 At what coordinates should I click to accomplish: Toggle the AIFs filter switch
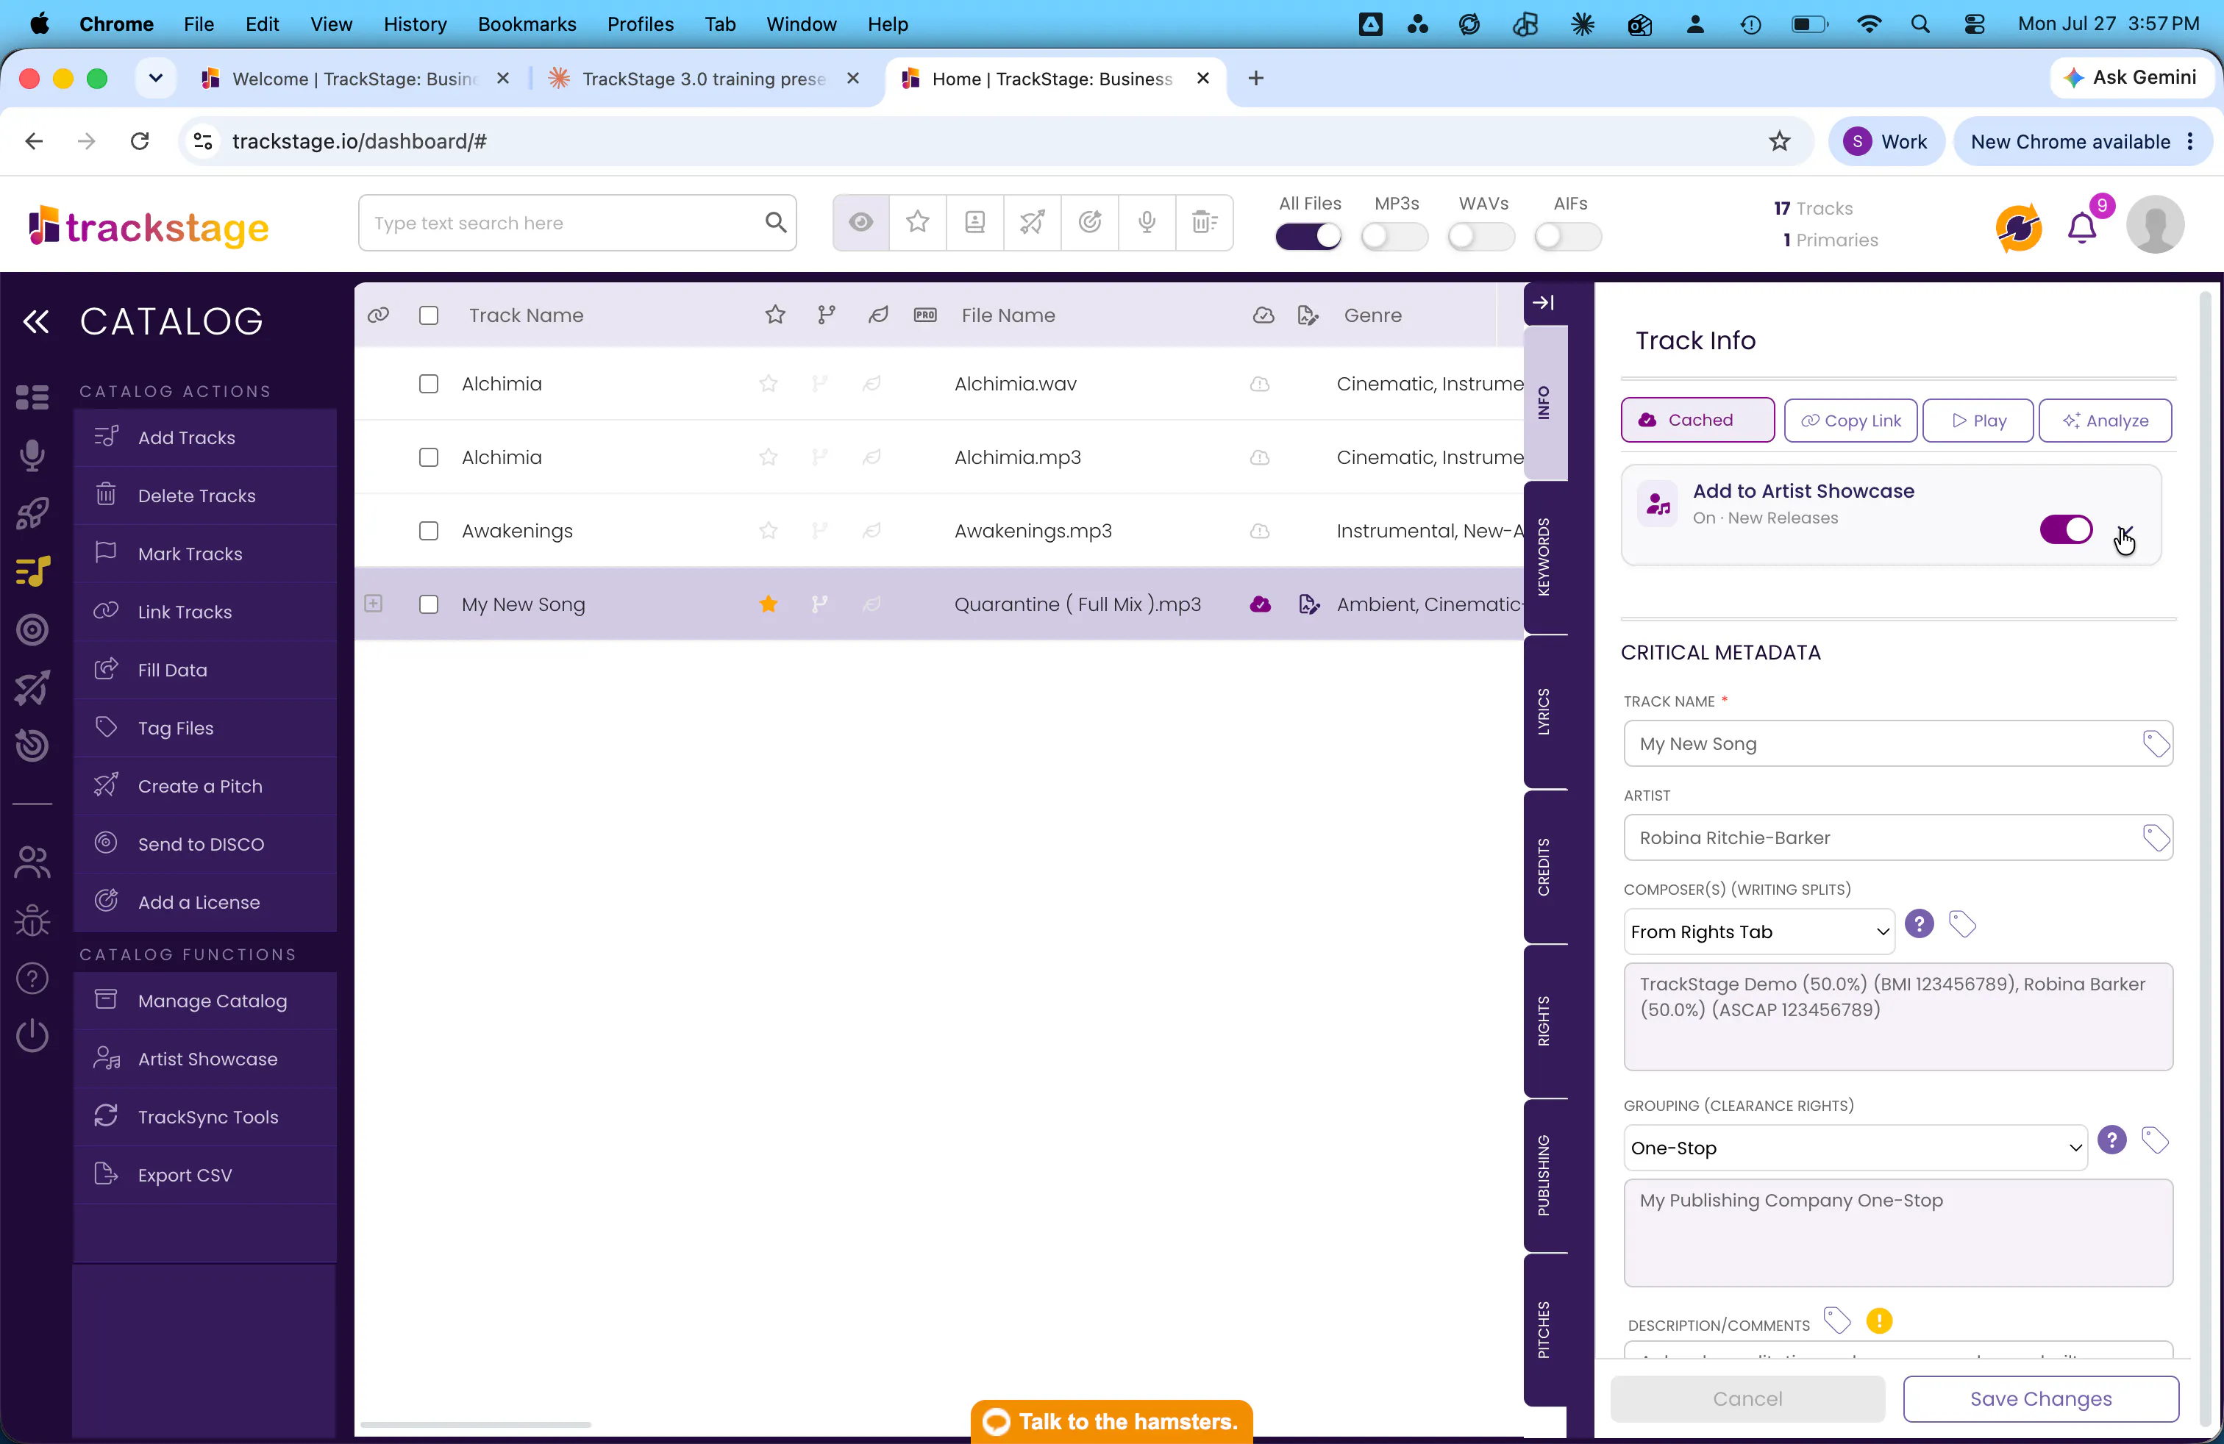[1568, 236]
